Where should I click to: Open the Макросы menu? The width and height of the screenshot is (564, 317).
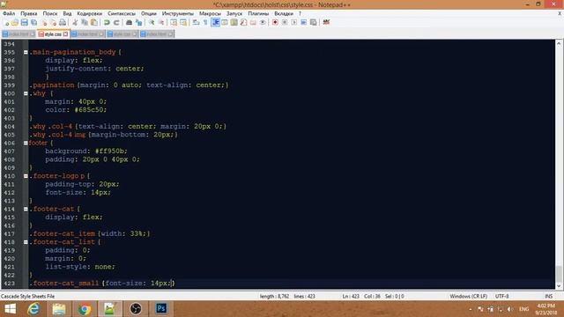click(210, 13)
